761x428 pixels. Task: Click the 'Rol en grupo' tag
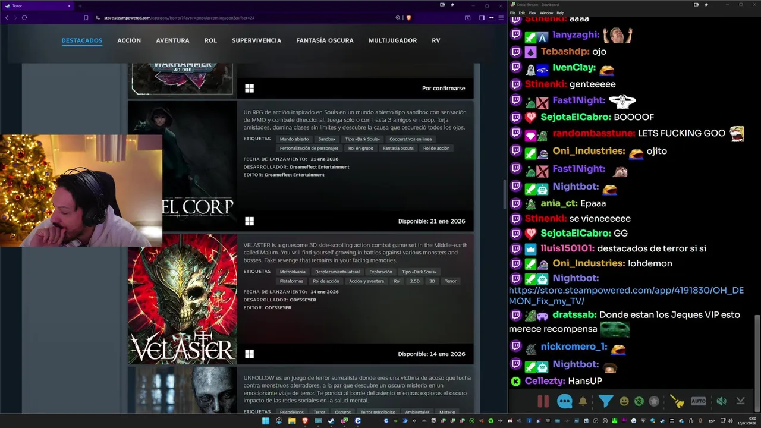pyautogui.click(x=361, y=148)
